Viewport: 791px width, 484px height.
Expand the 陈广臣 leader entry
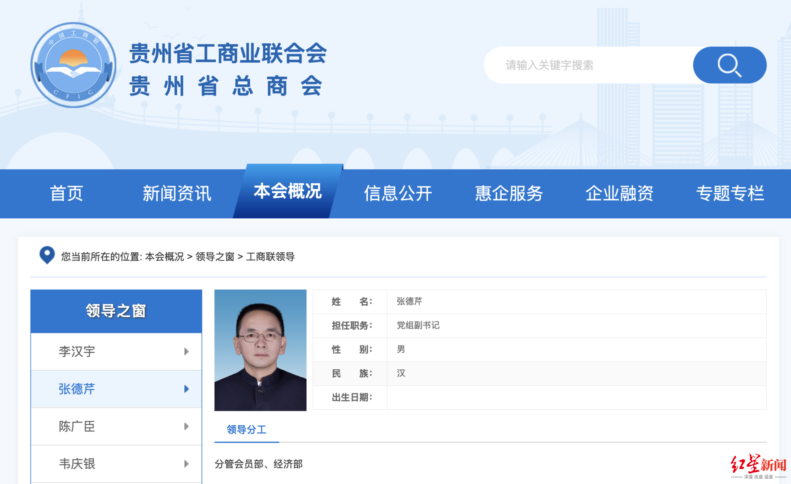(x=77, y=426)
